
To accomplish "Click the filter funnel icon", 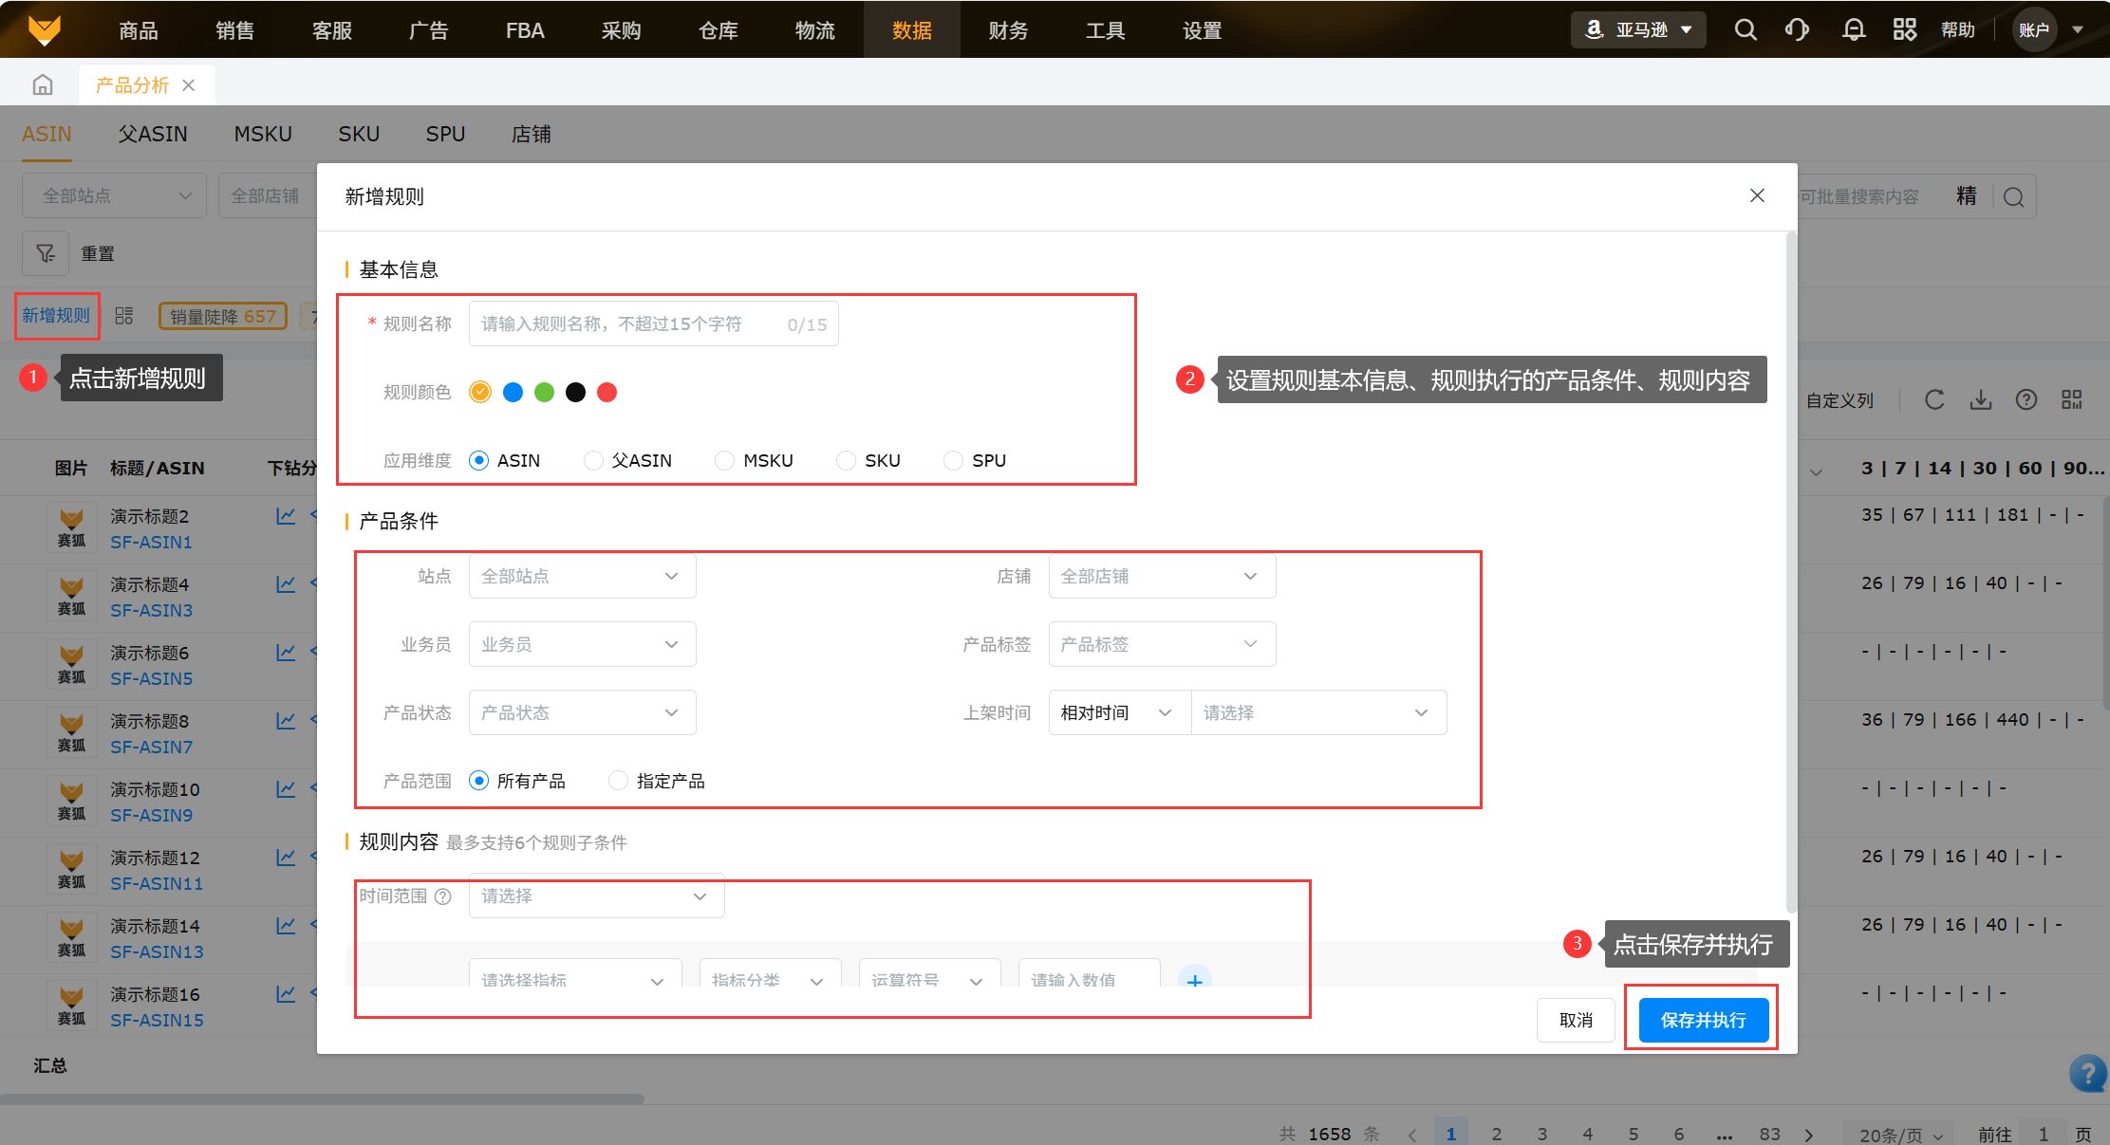I will (x=46, y=253).
